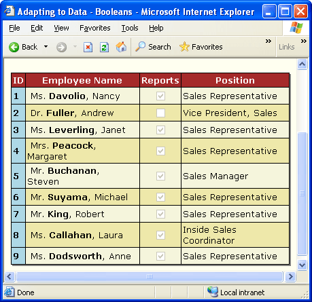
Task: Click the Stop page loading icon
Action: (x=88, y=48)
